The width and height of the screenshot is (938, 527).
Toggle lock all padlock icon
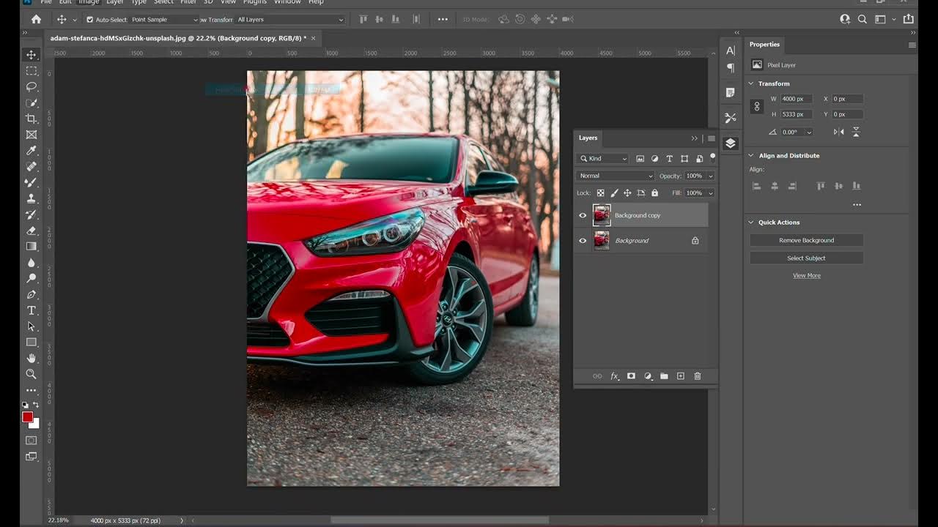[655, 193]
